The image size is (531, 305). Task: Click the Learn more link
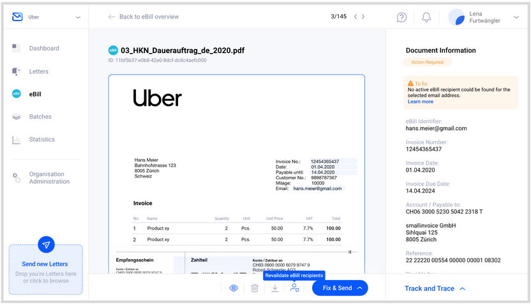point(420,101)
